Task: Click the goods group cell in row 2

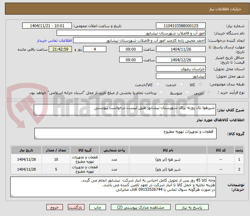Action: pos(85,169)
